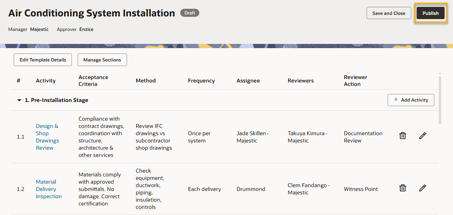Click the template title Air Conditioning System Installation
Screen dimensions: 453x215
92,13
